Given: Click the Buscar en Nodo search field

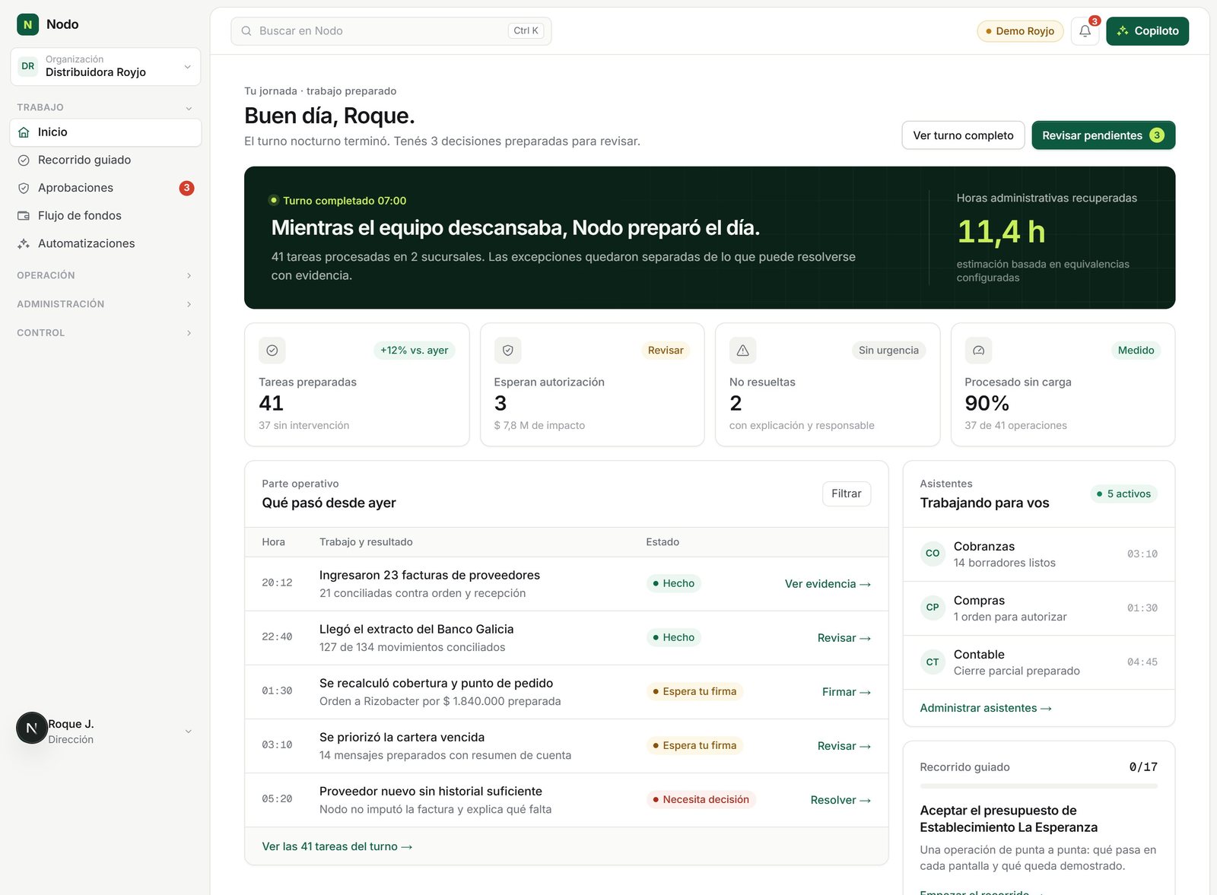Looking at the screenshot, I should click(x=391, y=31).
